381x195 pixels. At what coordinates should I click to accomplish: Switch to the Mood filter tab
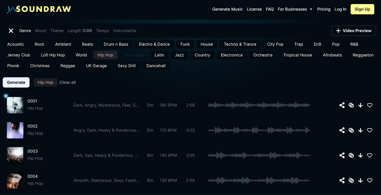(40, 31)
